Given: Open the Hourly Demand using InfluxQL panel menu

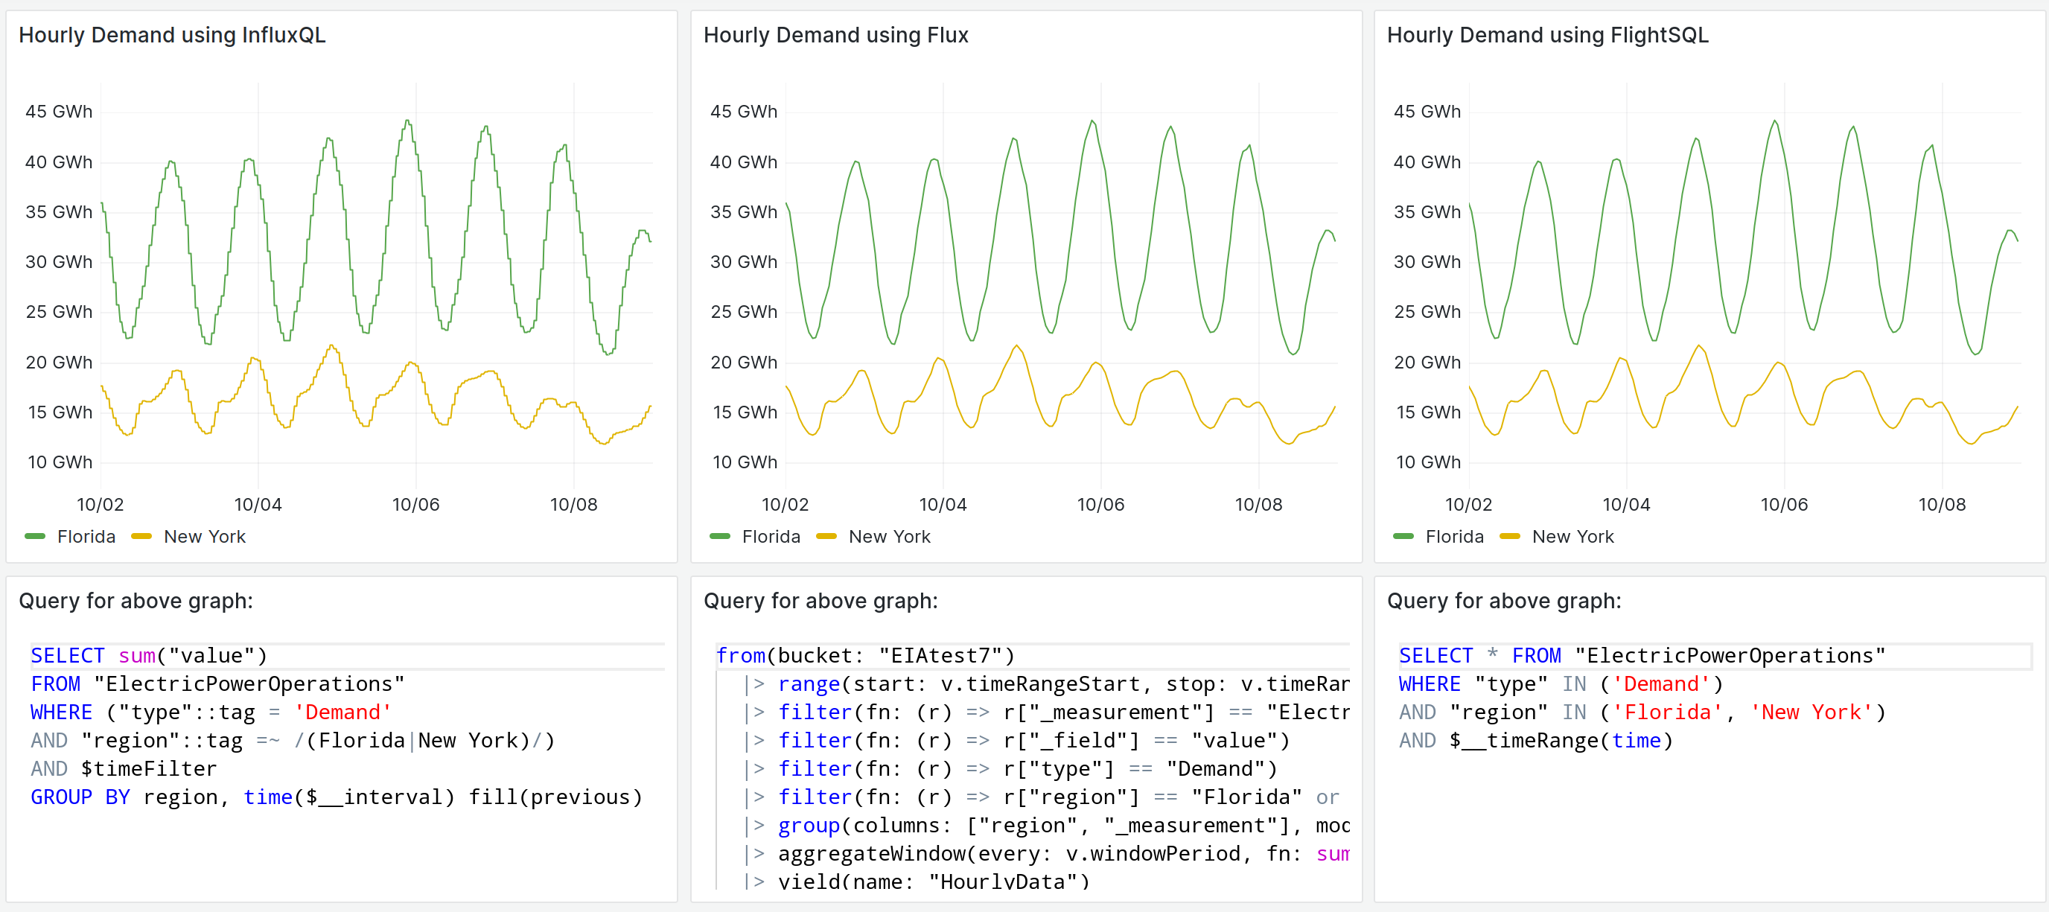Looking at the screenshot, I should click(172, 35).
